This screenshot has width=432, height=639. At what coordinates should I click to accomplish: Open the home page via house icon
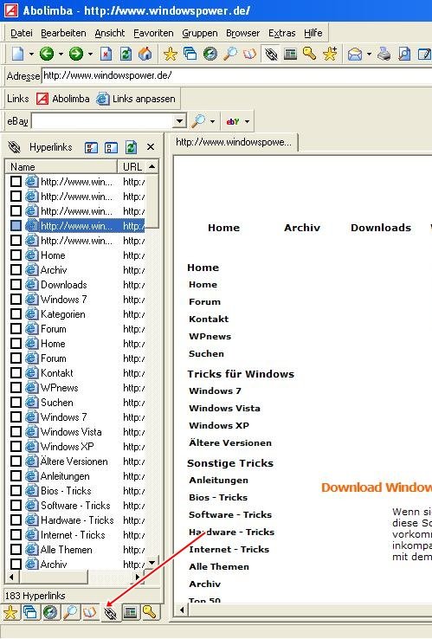pos(145,54)
